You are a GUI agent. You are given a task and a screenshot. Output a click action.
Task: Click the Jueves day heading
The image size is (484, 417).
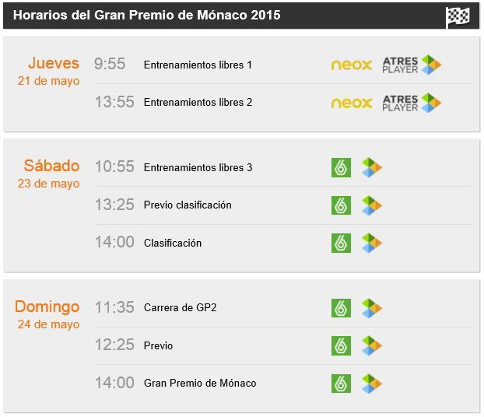point(54,63)
